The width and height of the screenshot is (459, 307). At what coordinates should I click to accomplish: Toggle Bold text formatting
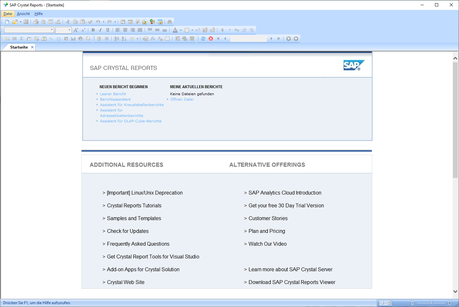(x=93, y=30)
